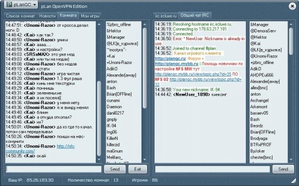The height and width of the screenshot is (186, 299).
Task: Close the pLan OpenVPN window
Action: pyautogui.click(x=292, y=6)
